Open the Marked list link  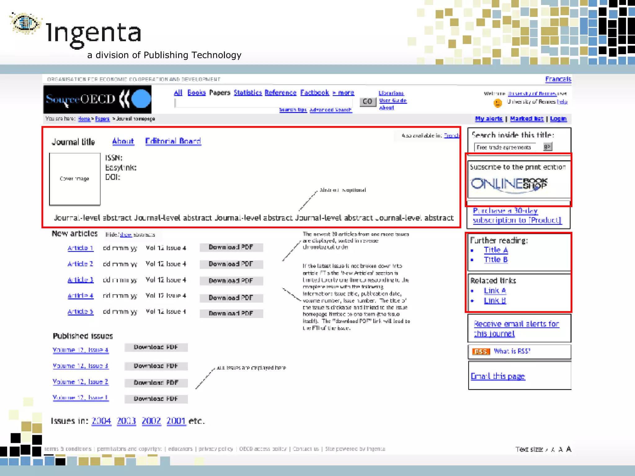coord(527,119)
